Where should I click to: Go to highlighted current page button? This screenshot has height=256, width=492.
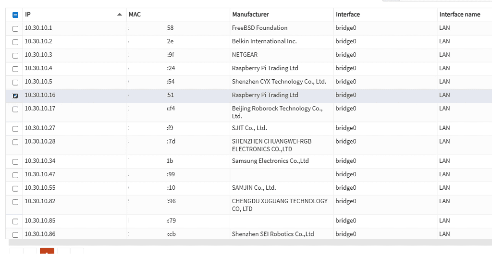coord(47,252)
